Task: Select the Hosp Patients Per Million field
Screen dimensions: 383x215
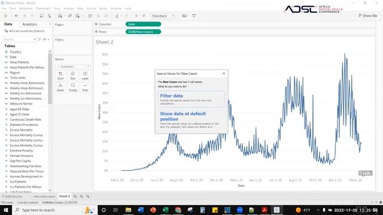Action: [27, 67]
